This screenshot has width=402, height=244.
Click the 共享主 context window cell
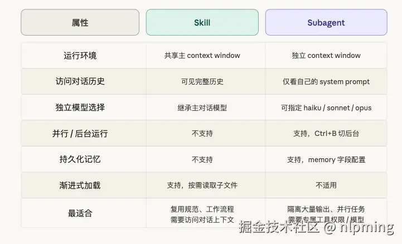202,55
